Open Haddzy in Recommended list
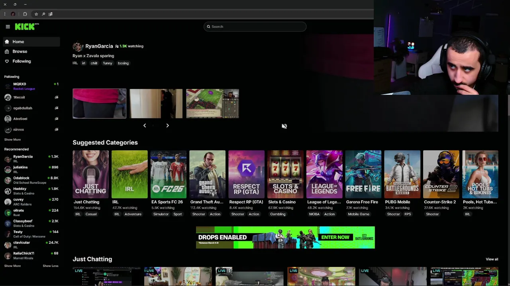Screen dimensions: 510x286 tap(31, 191)
